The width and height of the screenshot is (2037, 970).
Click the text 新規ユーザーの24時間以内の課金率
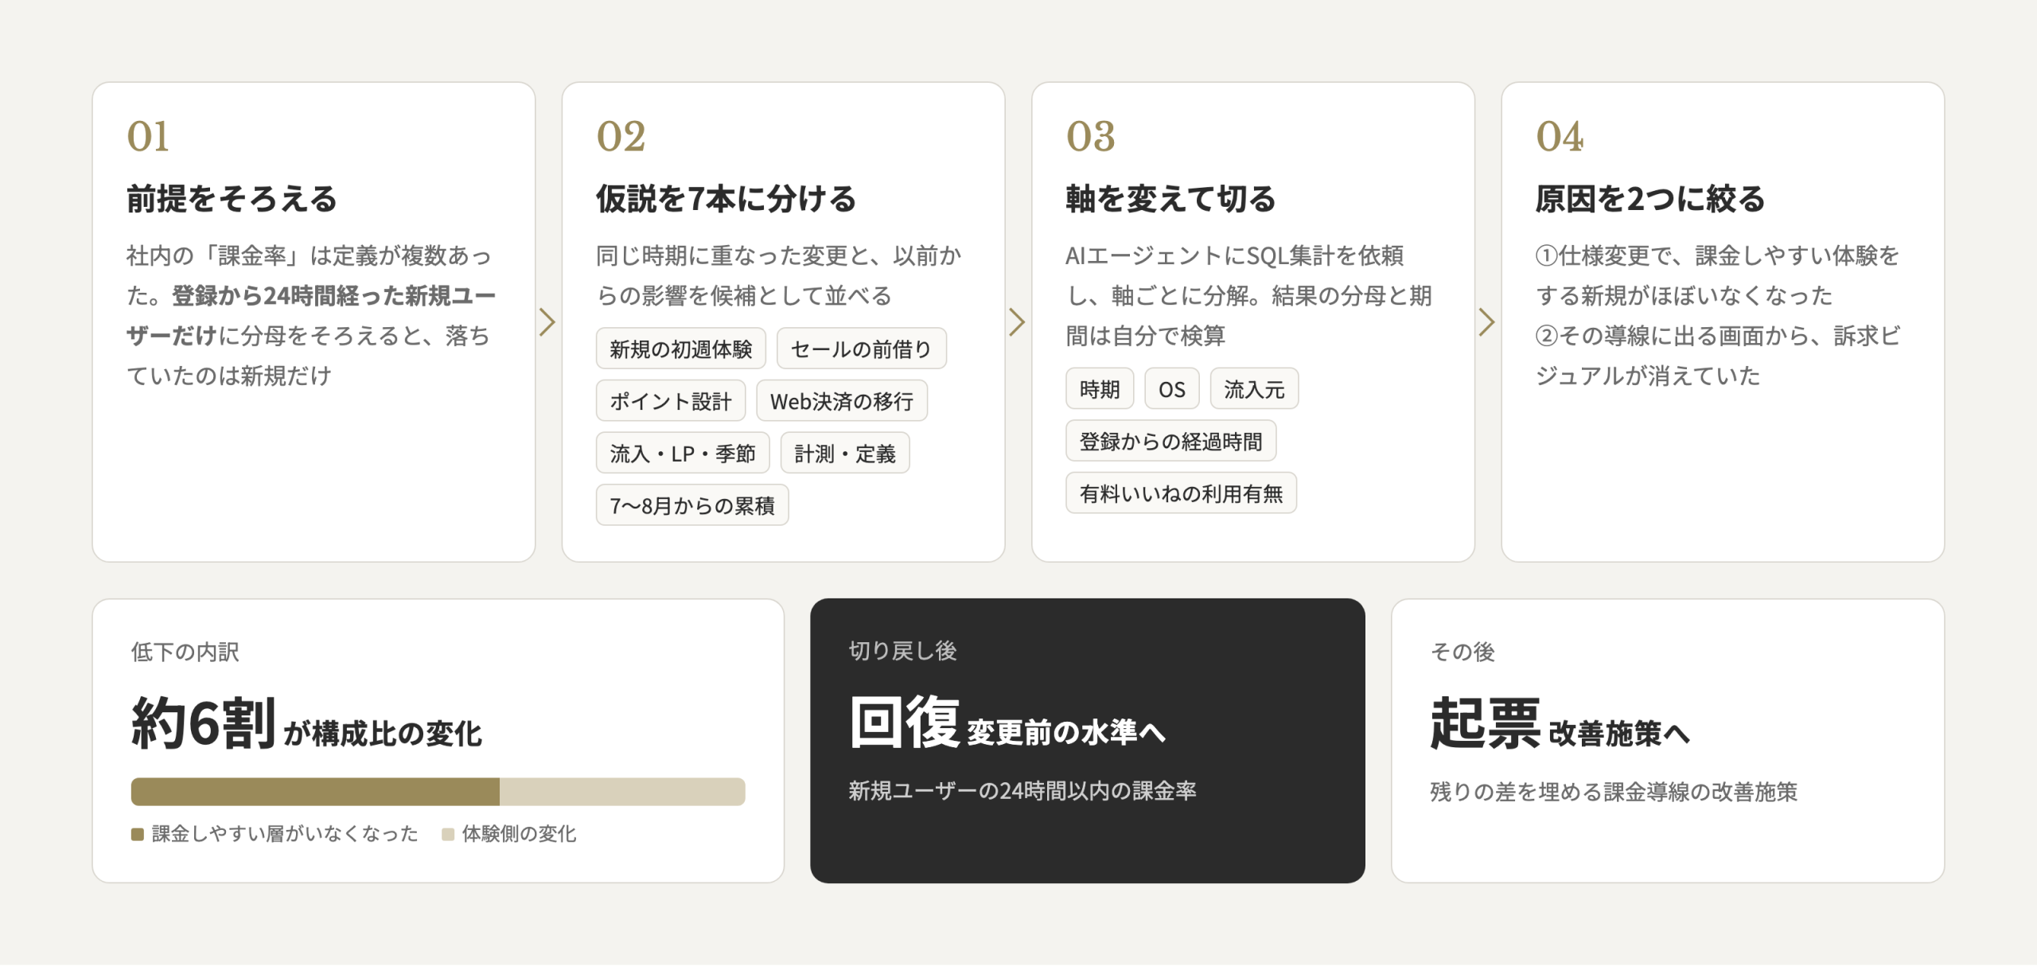1022,790
